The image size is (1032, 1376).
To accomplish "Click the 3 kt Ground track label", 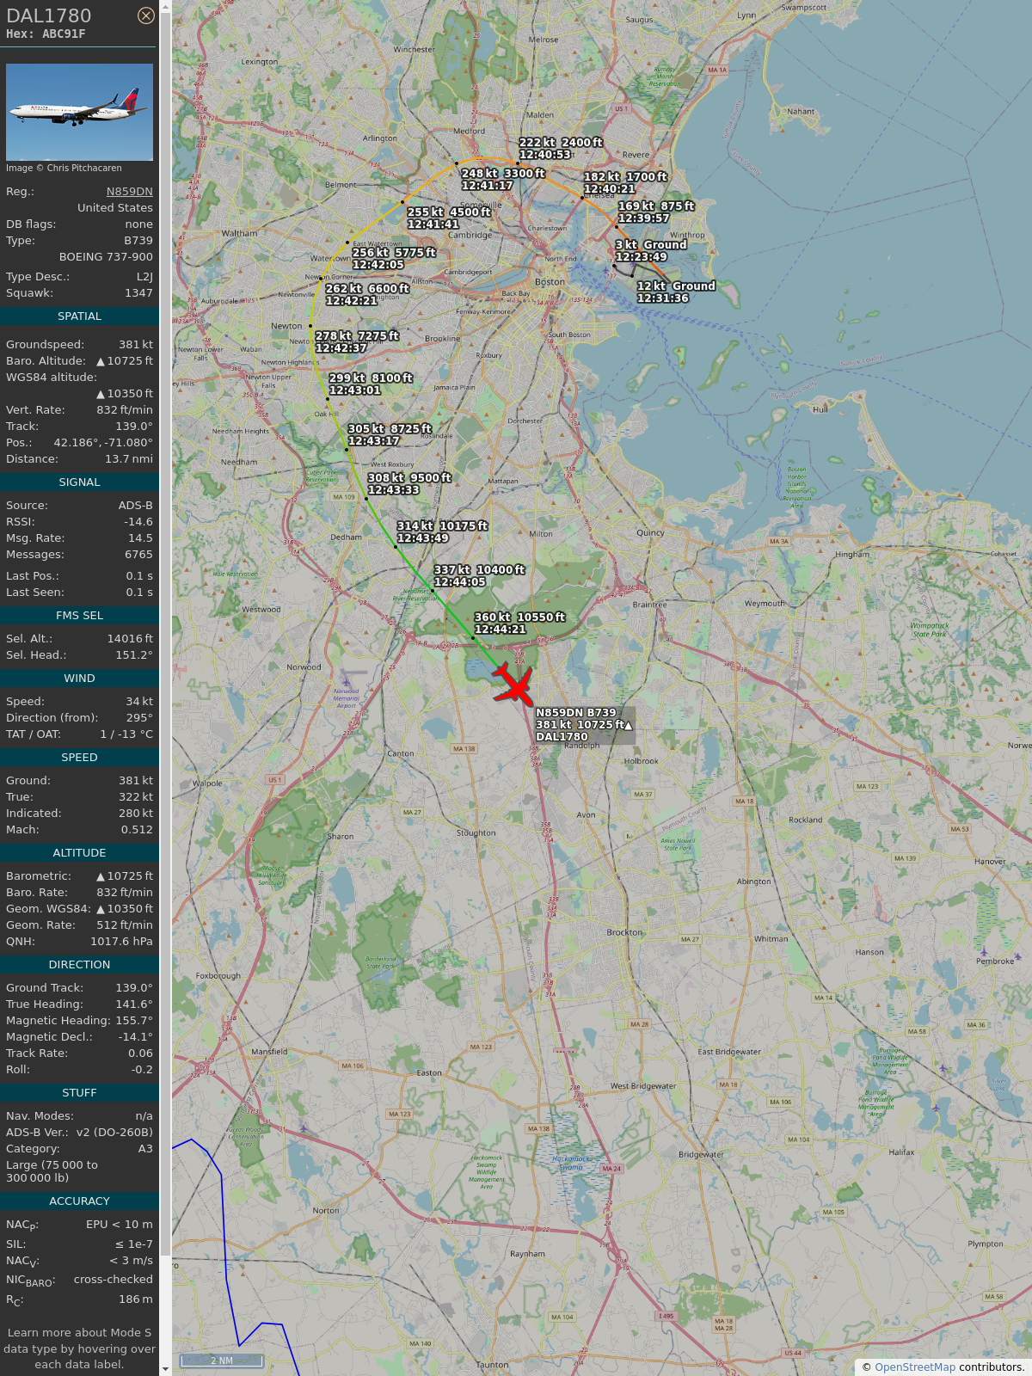I will [651, 245].
